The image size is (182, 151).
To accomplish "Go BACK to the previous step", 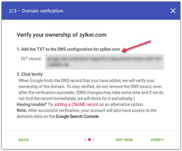I will 23,140.
